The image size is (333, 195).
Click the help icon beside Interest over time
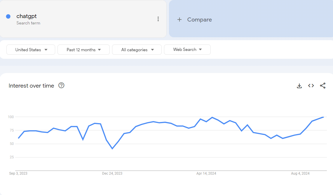pyautogui.click(x=61, y=86)
